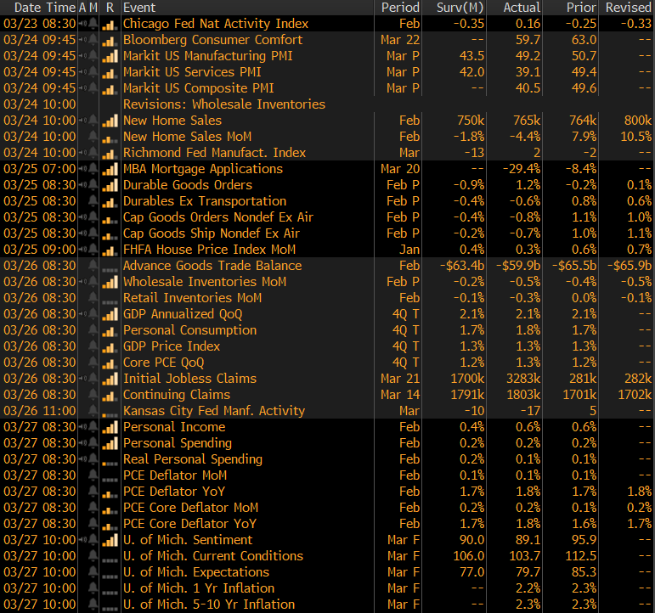Click the relevance bars icon for New Home Sales

point(109,121)
